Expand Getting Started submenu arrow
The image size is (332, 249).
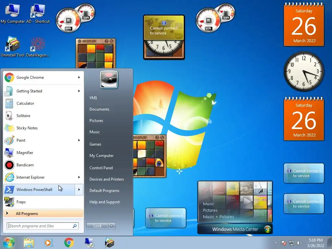[79, 91]
